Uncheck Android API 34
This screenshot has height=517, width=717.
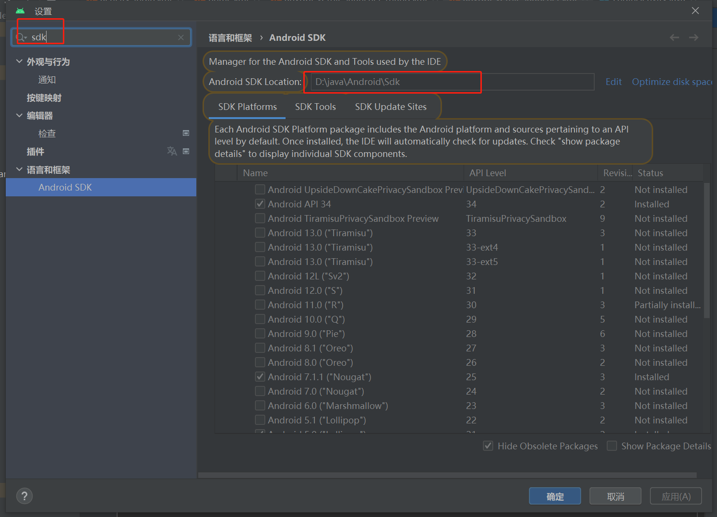pos(260,204)
